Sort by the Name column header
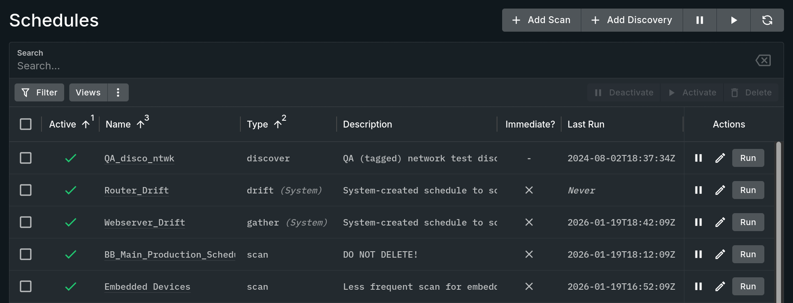Image resolution: width=793 pixels, height=303 pixels. tap(118, 124)
